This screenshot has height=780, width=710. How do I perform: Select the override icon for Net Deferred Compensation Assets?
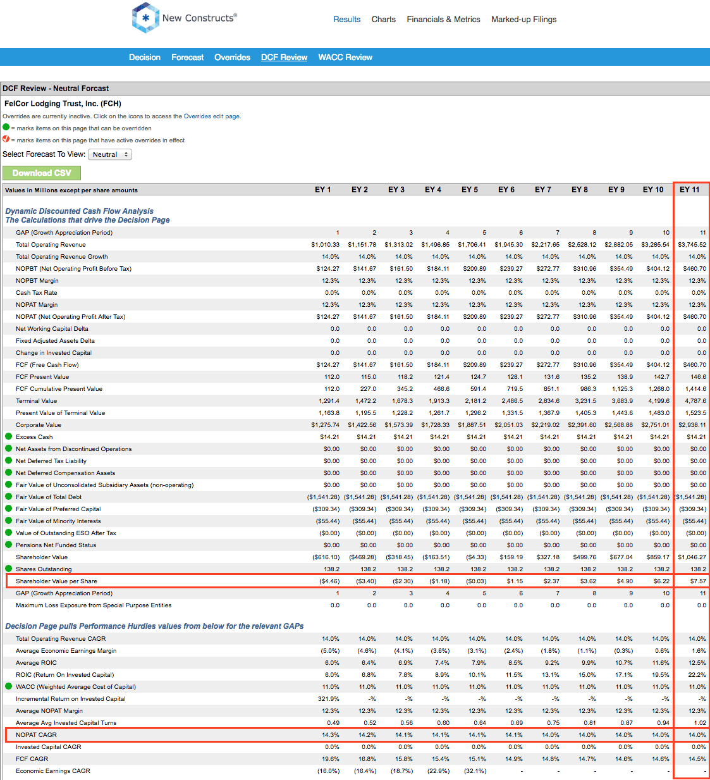click(9, 473)
